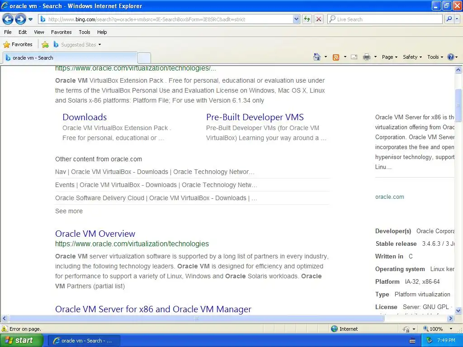This screenshot has height=347, width=463.
Task: Open a new blank tab
Action: click(144, 58)
